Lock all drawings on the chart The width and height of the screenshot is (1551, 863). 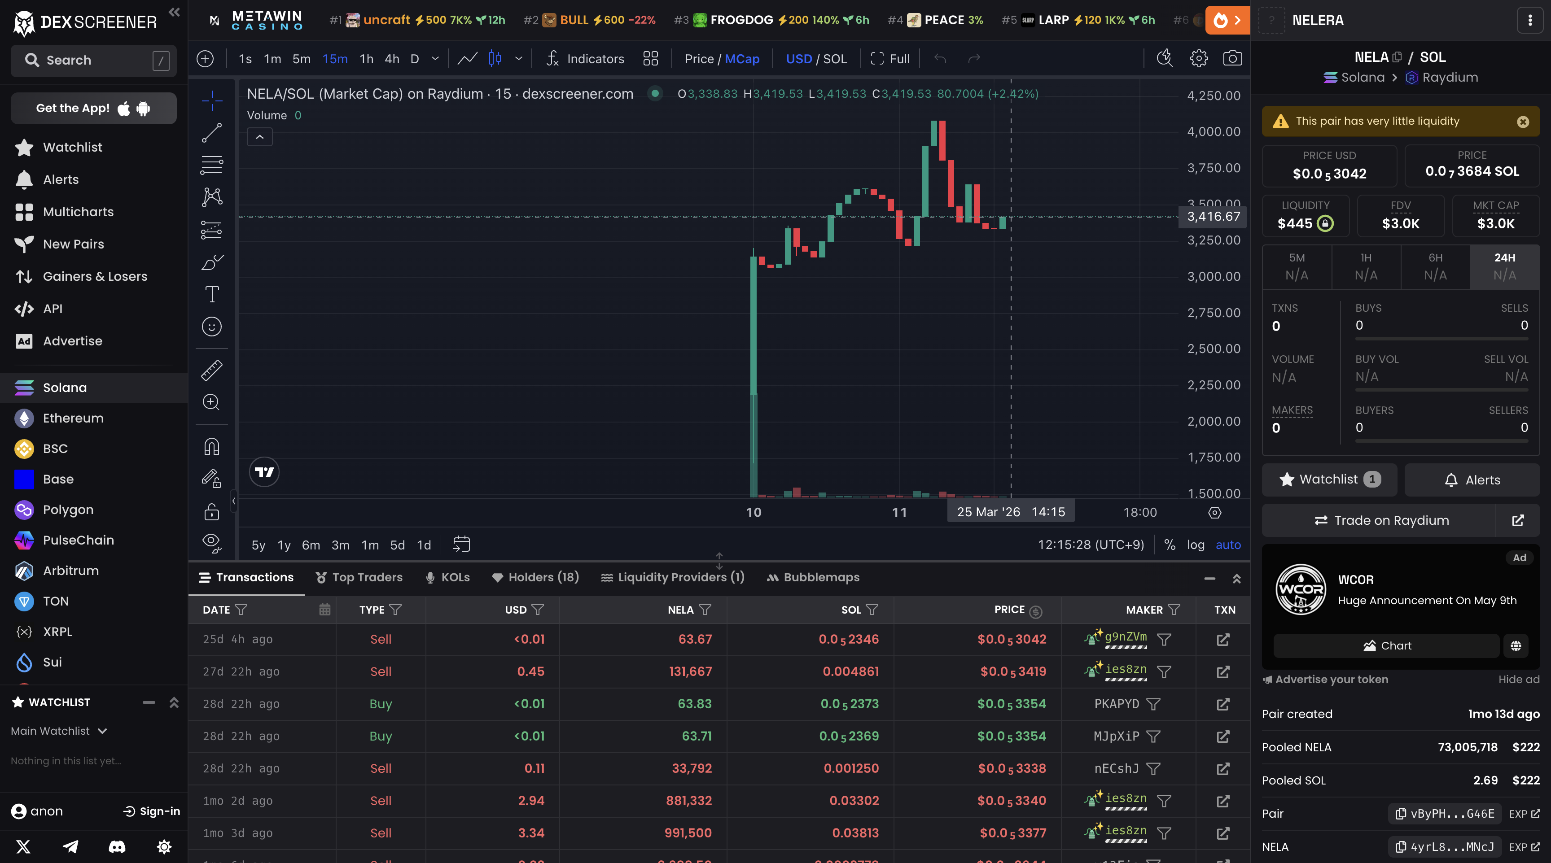pos(211,512)
